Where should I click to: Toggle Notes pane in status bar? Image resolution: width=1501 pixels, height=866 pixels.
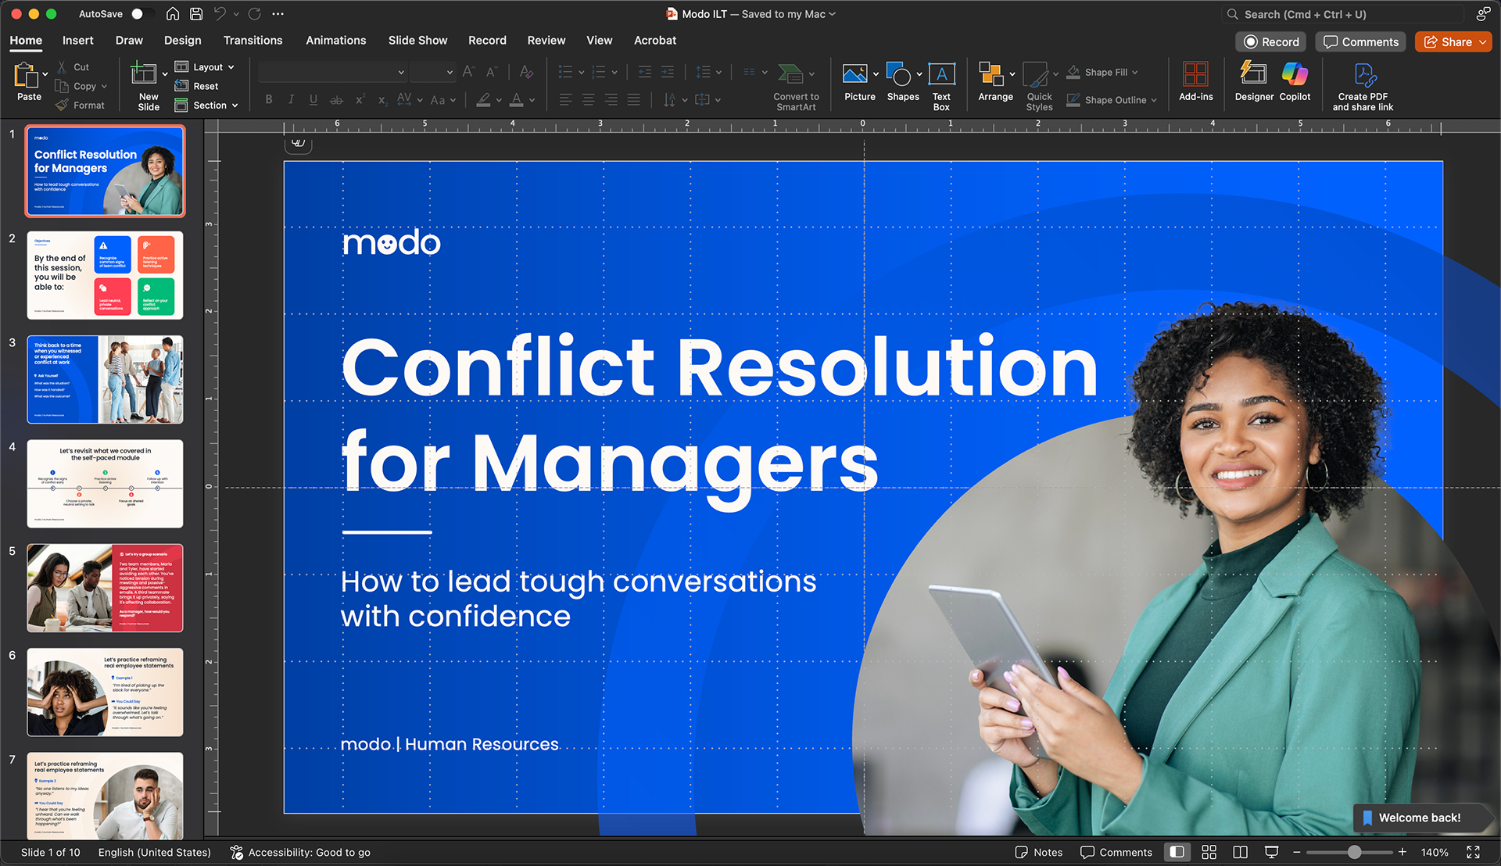point(1038,852)
